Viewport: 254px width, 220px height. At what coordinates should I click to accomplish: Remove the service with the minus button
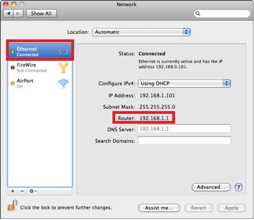[x=22, y=191]
